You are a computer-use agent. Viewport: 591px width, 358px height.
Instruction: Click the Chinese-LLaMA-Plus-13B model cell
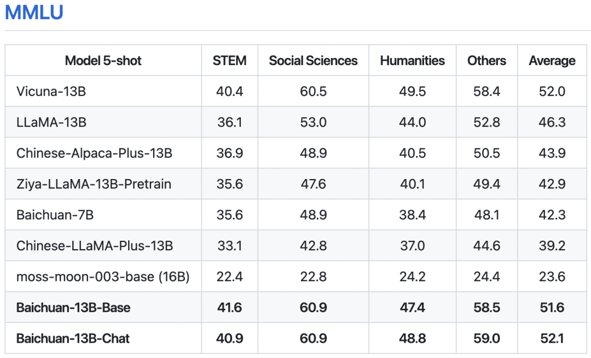tap(95, 246)
